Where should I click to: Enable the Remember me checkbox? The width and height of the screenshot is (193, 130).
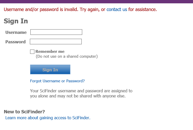tap(32, 52)
